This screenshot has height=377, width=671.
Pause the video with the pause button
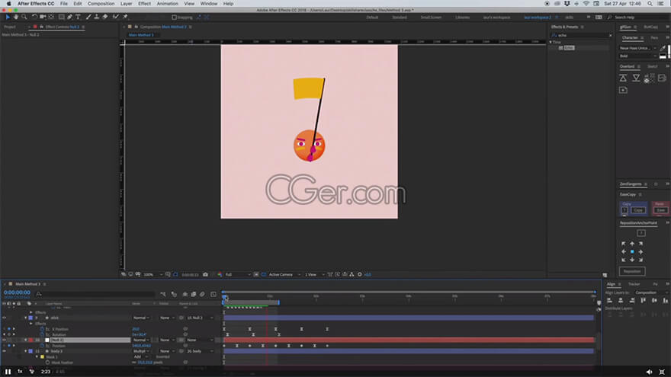tap(8, 372)
